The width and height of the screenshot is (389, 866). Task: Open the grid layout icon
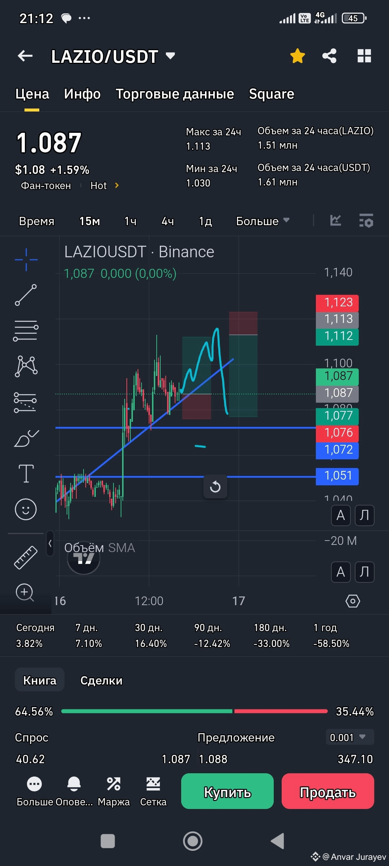click(x=364, y=56)
